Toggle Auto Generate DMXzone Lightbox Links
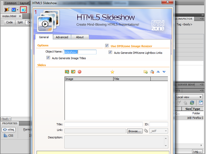Screen dimensions: 206x154 coord(110,52)
